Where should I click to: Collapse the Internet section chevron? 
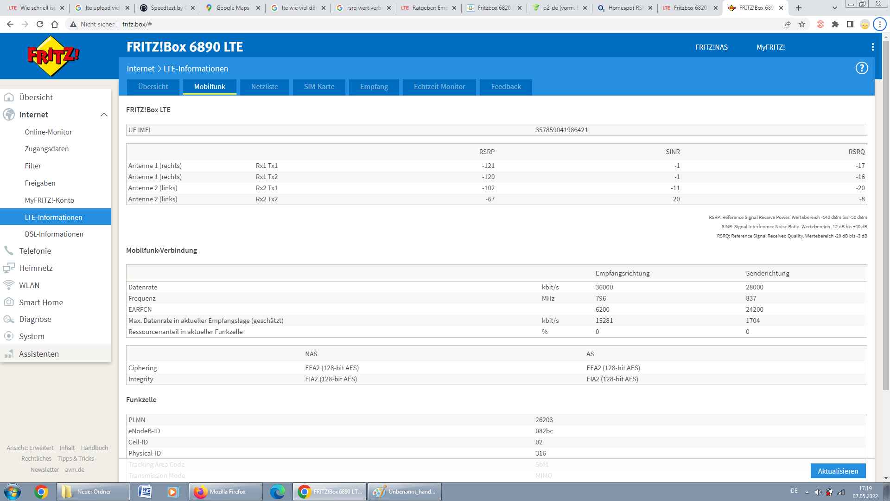pyautogui.click(x=104, y=115)
